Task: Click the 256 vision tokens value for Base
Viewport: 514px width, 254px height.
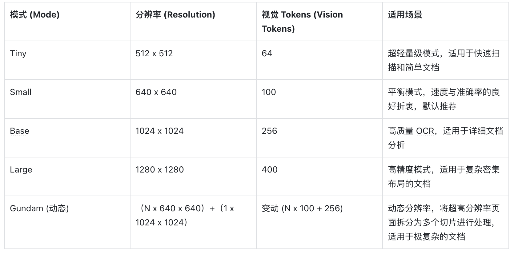Action: point(269,131)
